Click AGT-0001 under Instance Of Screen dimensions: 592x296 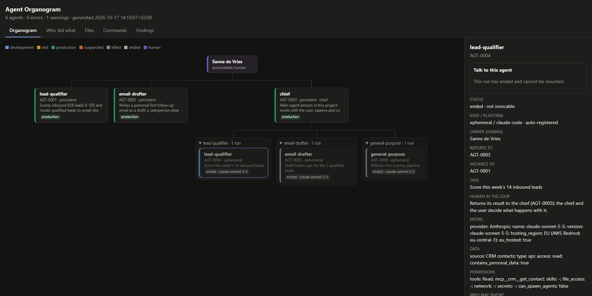pyautogui.click(x=480, y=171)
